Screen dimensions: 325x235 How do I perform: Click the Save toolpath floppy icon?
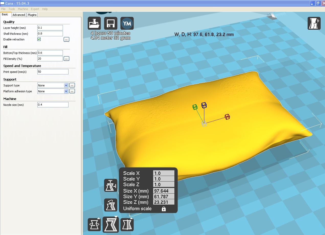tap(111, 24)
